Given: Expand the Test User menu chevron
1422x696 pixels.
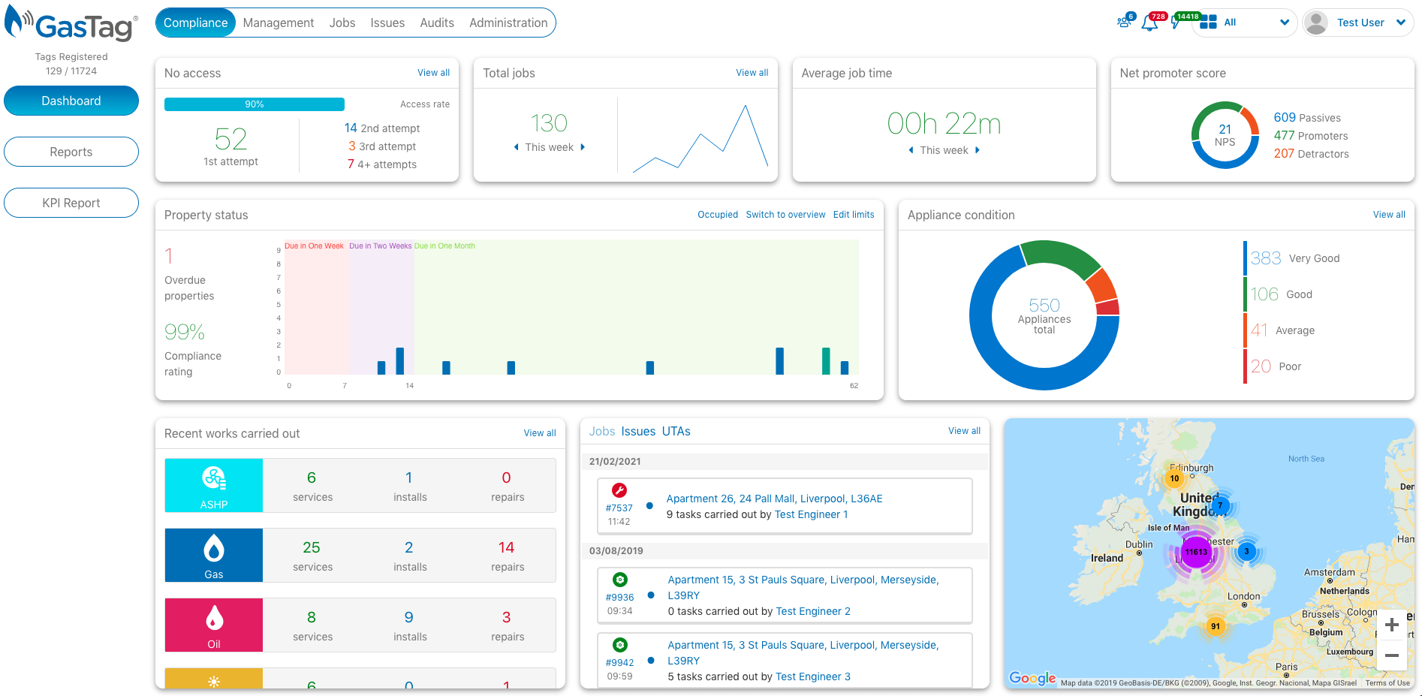Looking at the screenshot, I should (1401, 23).
